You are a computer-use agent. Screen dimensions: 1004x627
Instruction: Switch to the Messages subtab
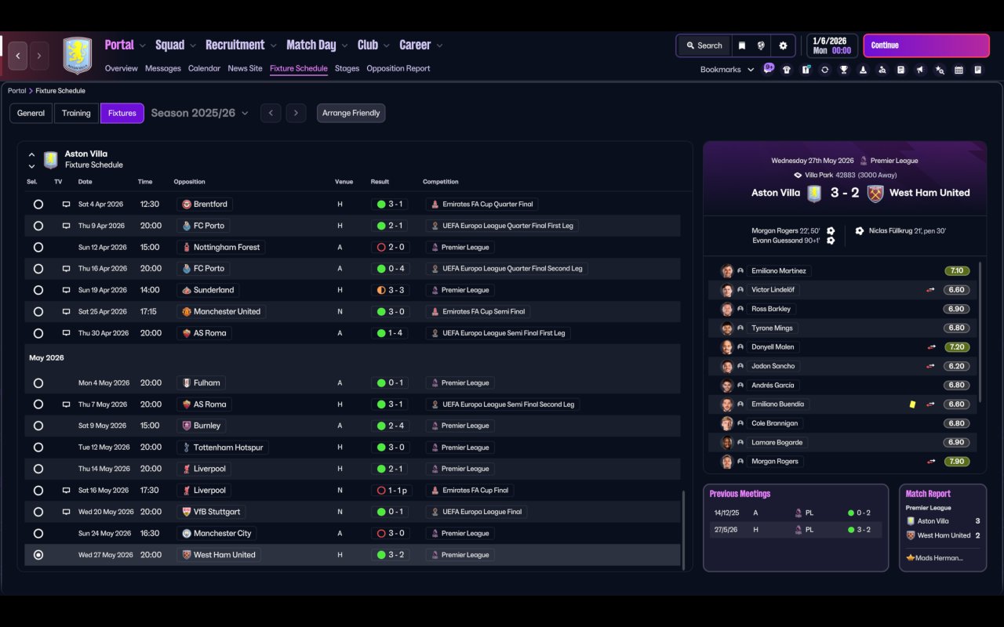pos(163,68)
